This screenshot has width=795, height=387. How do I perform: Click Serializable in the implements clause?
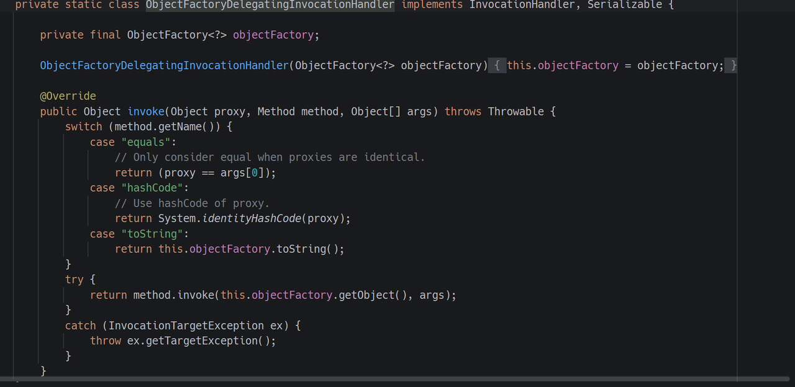(x=624, y=5)
